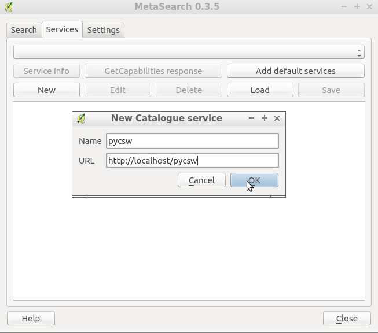Screen dimensions: 378x333
Task: Create a New service entry
Action: [x=46, y=90]
